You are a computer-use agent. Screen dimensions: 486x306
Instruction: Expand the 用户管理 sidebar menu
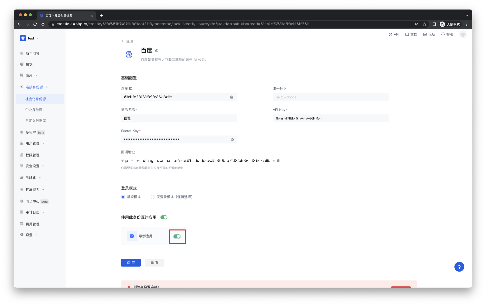click(x=32, y=143)
